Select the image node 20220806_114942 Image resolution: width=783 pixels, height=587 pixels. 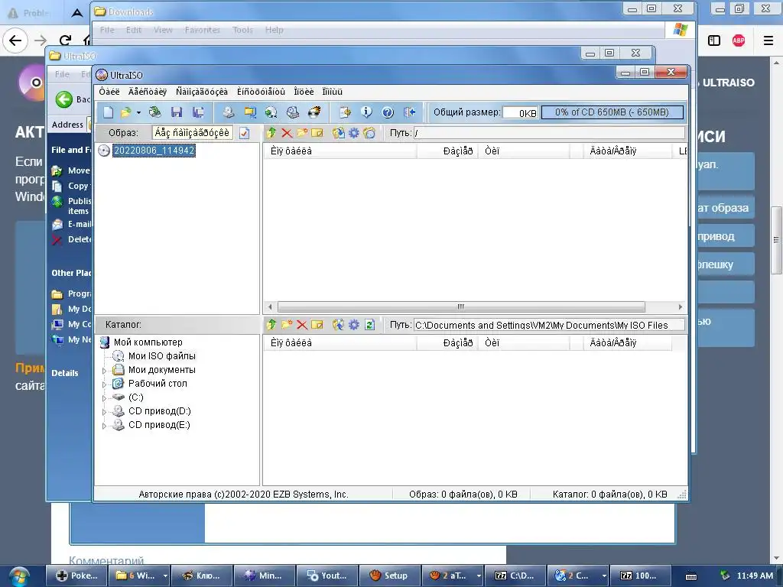click(154, 151)
